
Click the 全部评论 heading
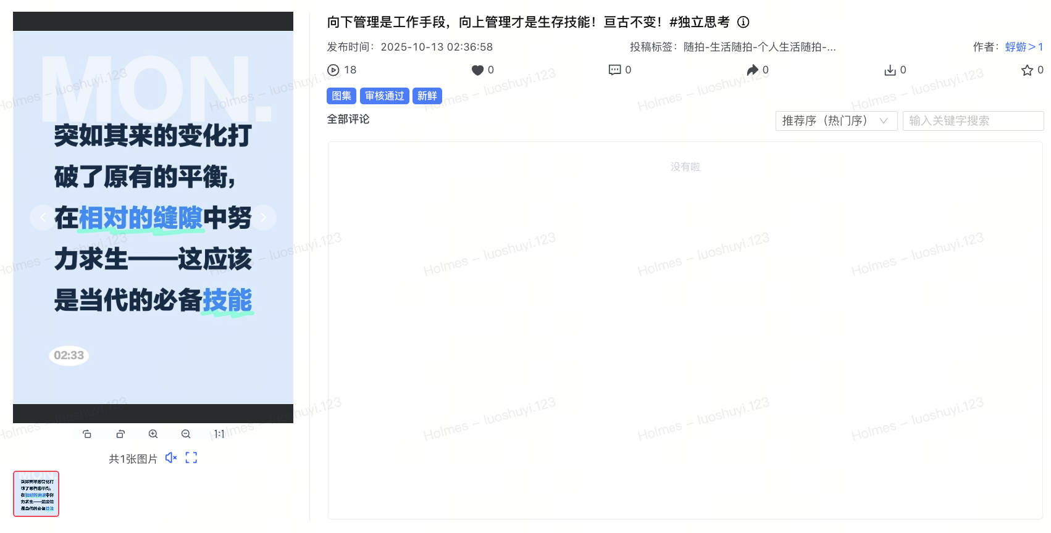[348, 119]
